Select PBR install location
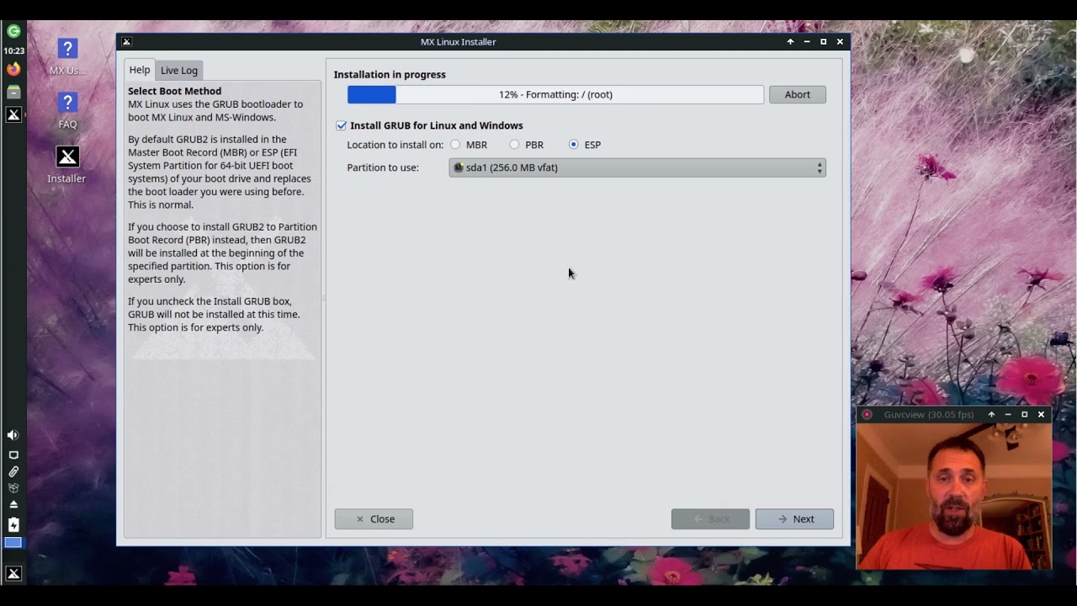This screenshot has width=1077, height=606. pos(527,145)
